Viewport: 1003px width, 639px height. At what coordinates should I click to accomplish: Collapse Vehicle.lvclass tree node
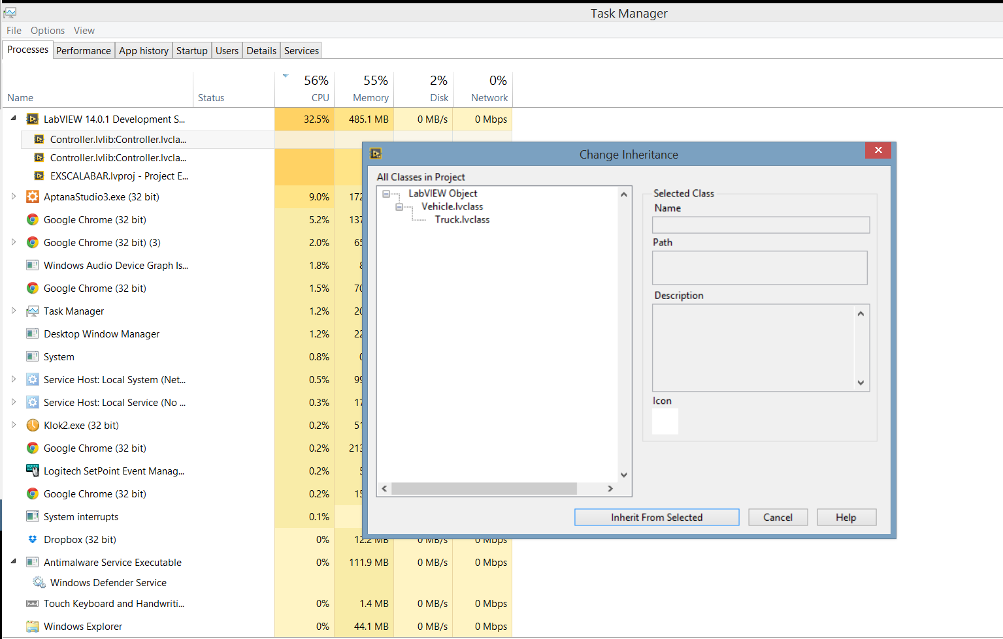(399, 207)
